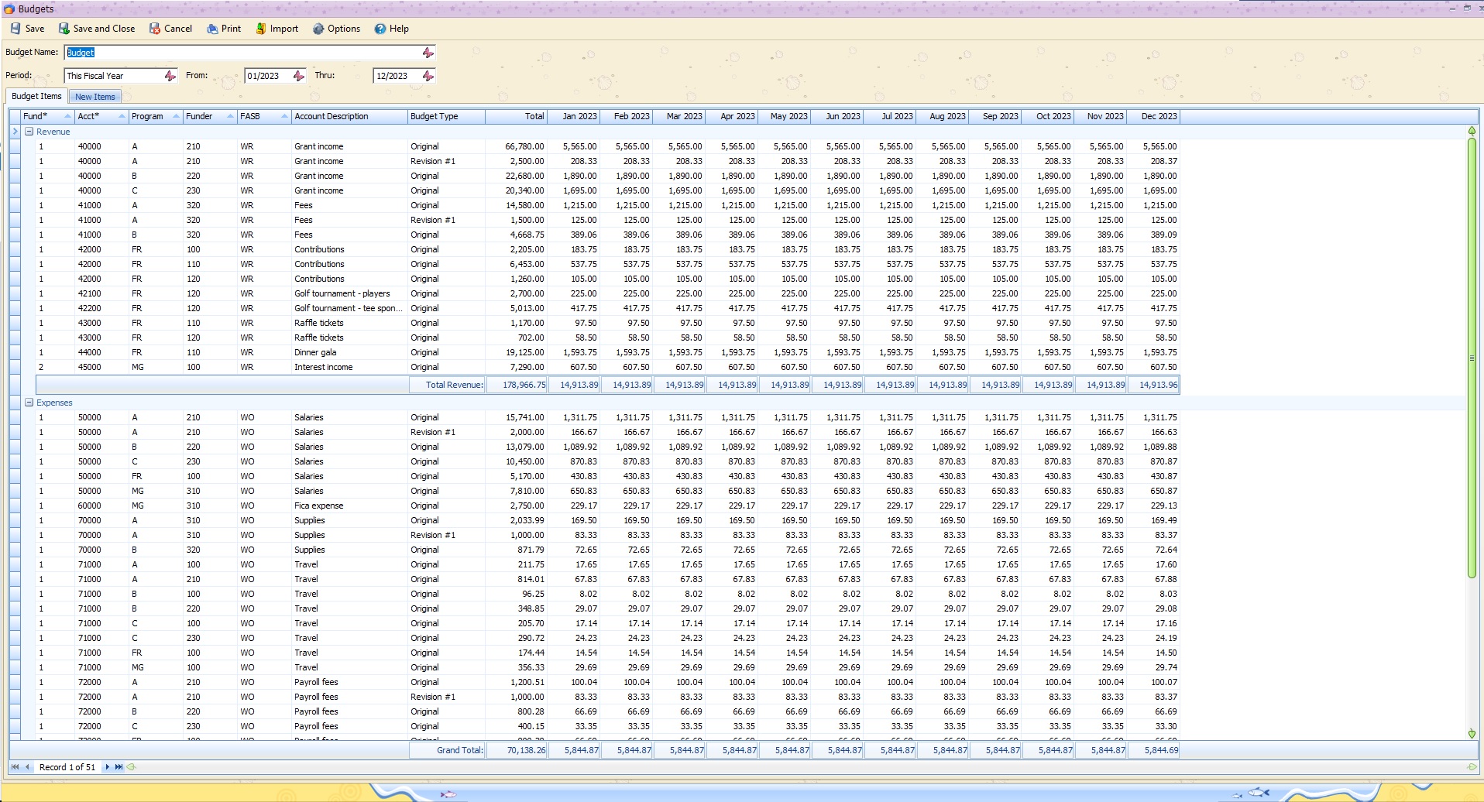Screen dimensions: 1484x802
Task: Click the Cancel toolbar icon
Action: tap(170, 29)
